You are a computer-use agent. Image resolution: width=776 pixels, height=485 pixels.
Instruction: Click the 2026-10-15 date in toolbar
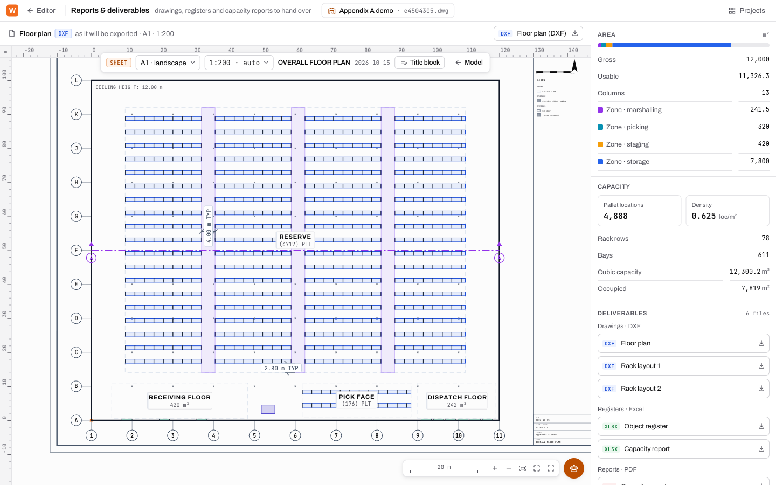[x=372, y=63]
